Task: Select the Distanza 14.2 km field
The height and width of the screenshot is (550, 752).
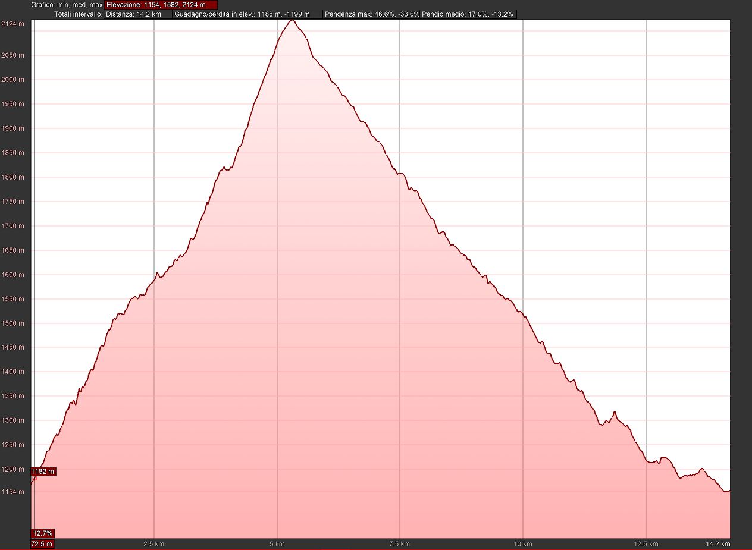Action: [138, 14]
